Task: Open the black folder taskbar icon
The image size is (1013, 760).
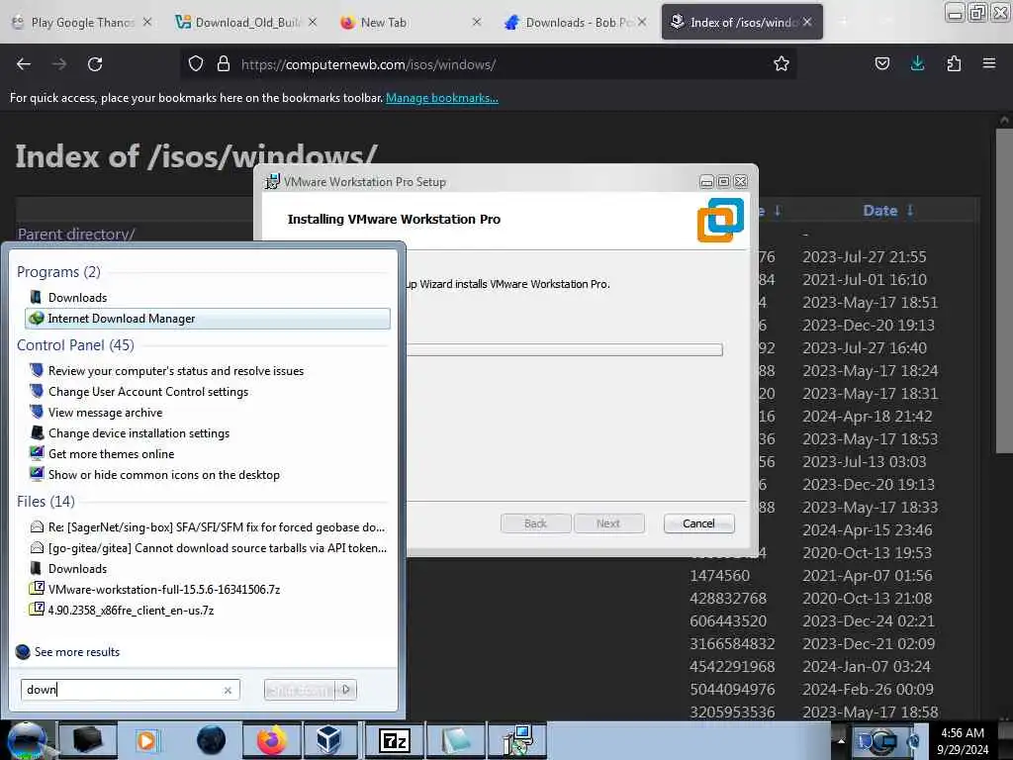Action: 88,740
